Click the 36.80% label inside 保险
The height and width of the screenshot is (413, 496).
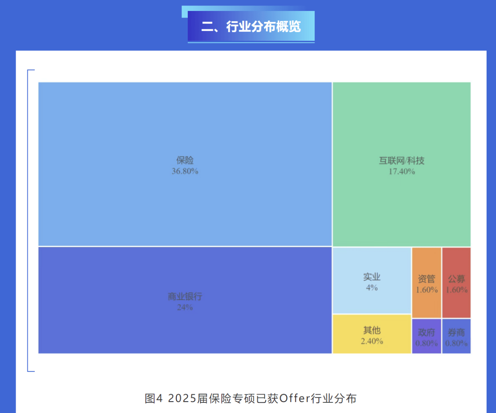[x=185, y=171]
